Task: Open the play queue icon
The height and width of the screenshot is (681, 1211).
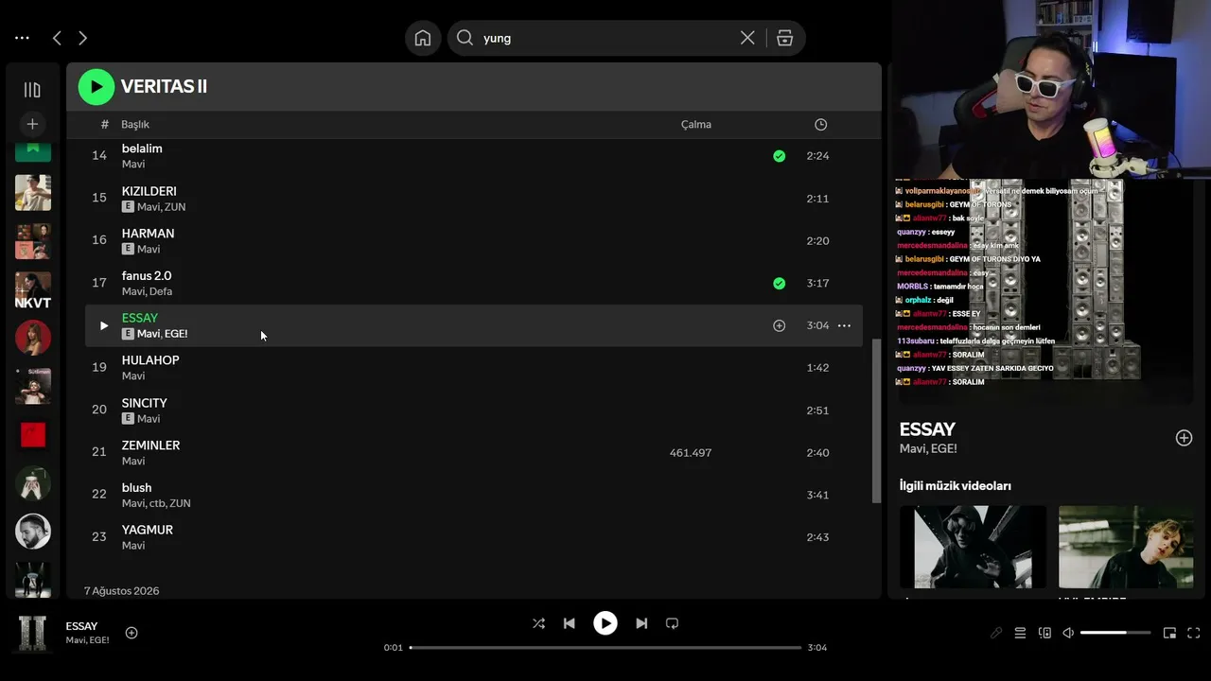Action: tap(1020, 633)
